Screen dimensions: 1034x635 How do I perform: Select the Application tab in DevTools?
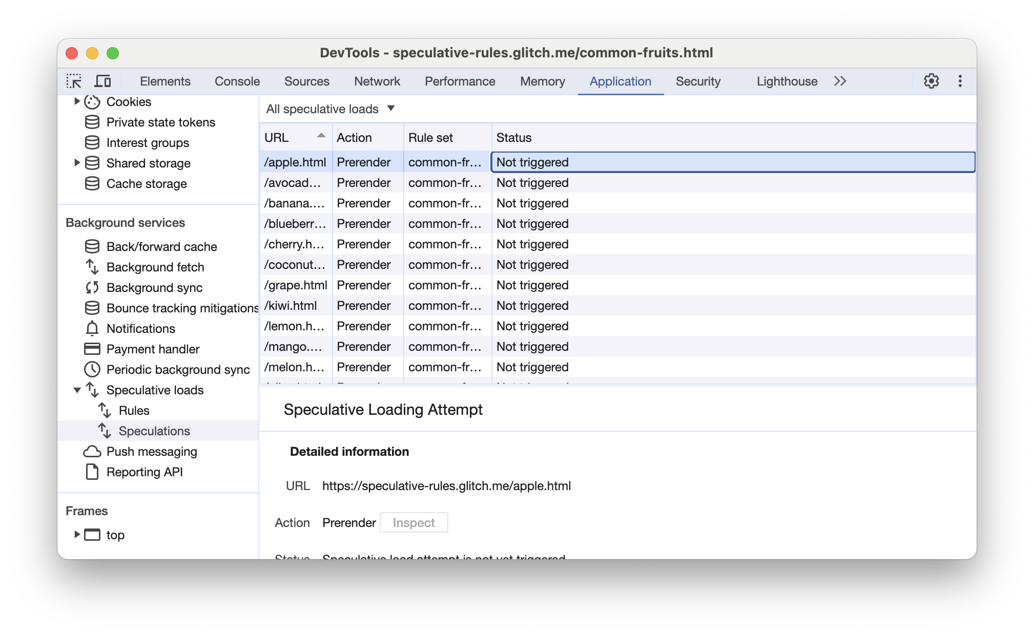pos(621,81)
